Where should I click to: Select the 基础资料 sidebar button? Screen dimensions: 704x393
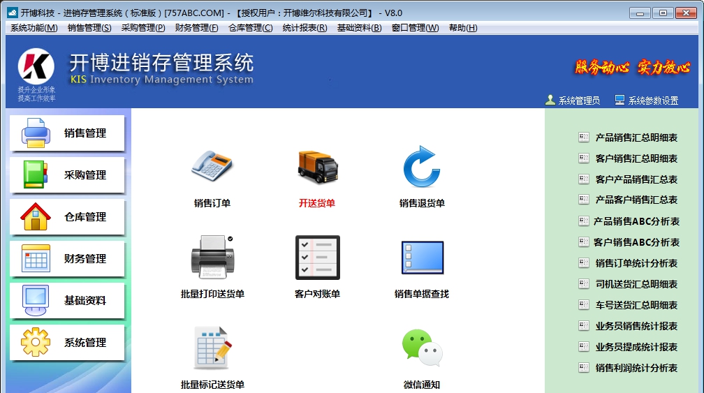tap(67, 301)
